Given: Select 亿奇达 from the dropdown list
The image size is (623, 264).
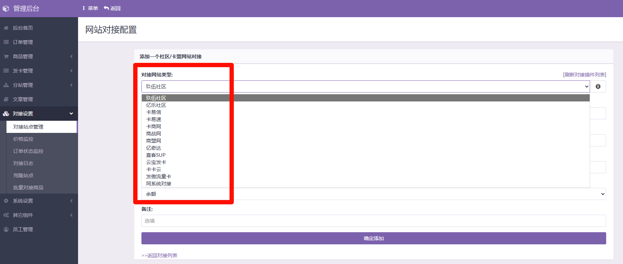Looking at the screenshot, I should pyautogui.click(x=366, y=148).
